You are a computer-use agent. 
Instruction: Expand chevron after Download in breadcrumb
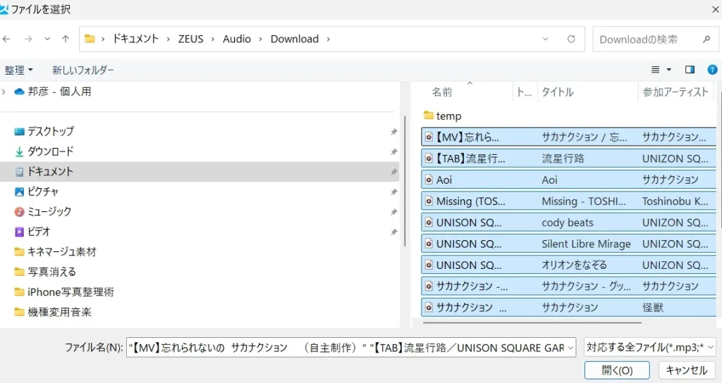329,39
